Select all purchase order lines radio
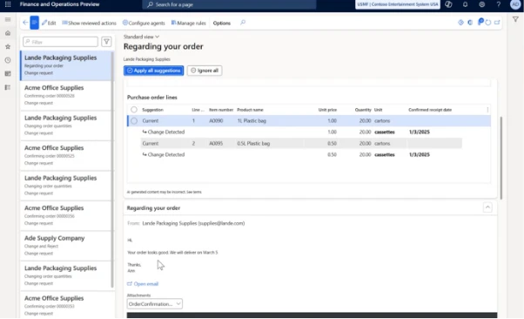Image resolution: width=524 pixels, height=319 pixels. coord(134,110)
